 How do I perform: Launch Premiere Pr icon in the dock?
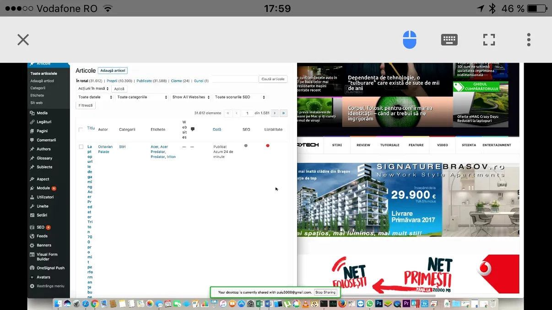[406, 304]
